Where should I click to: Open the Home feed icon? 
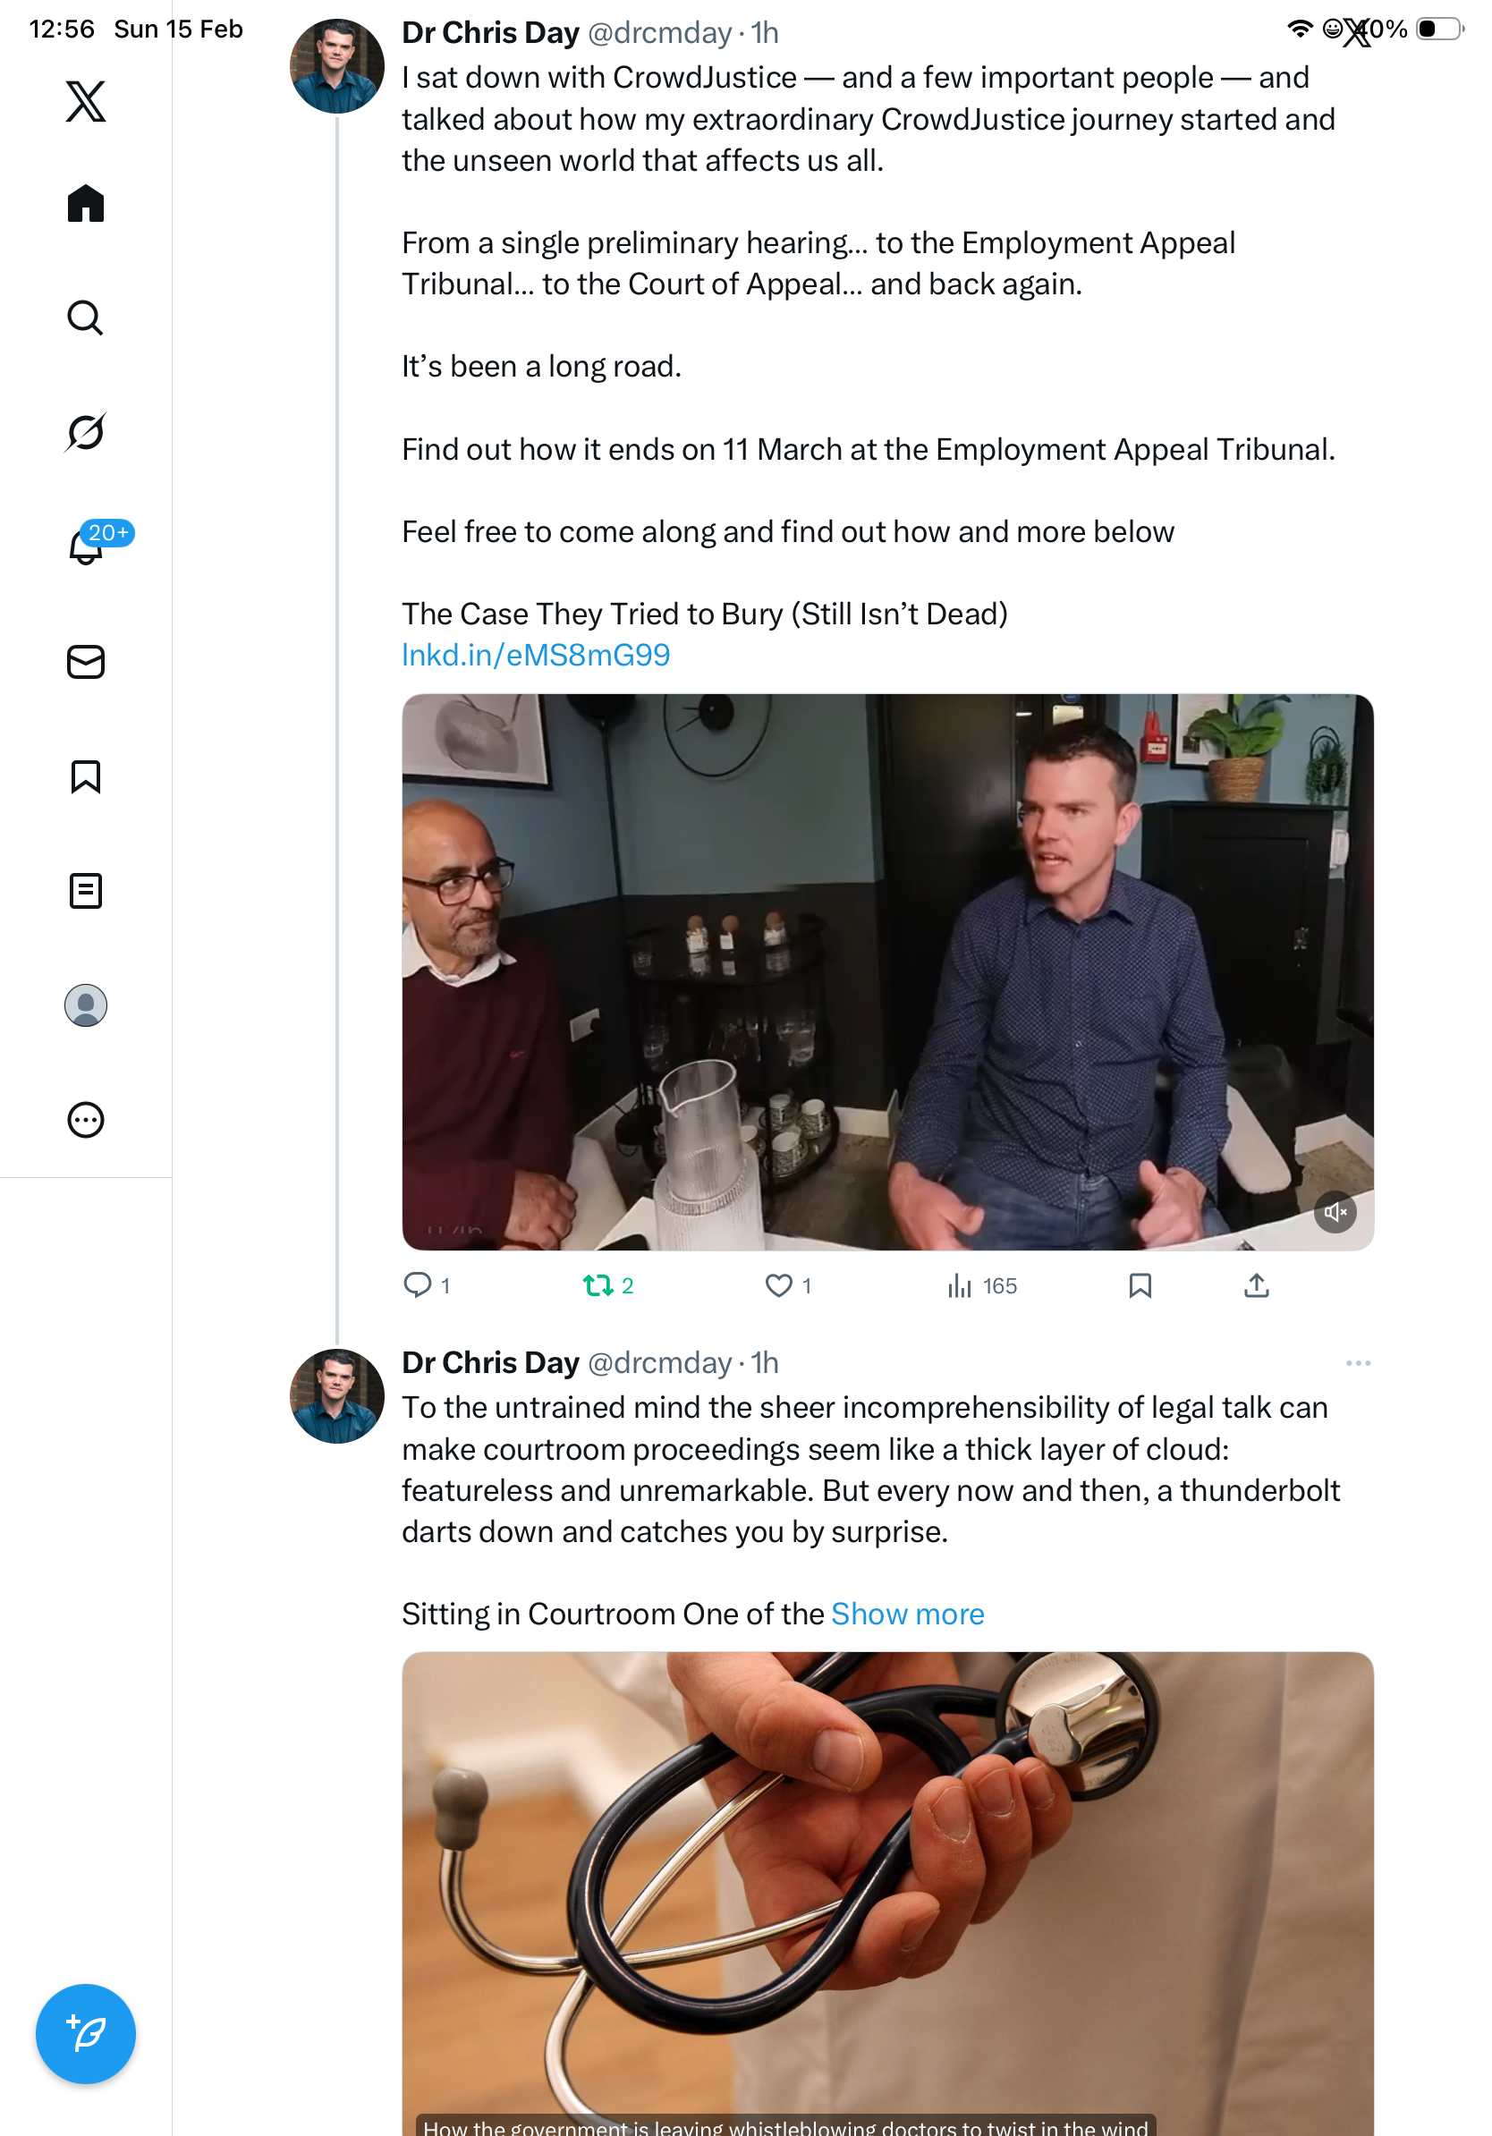tap(86, 204)
